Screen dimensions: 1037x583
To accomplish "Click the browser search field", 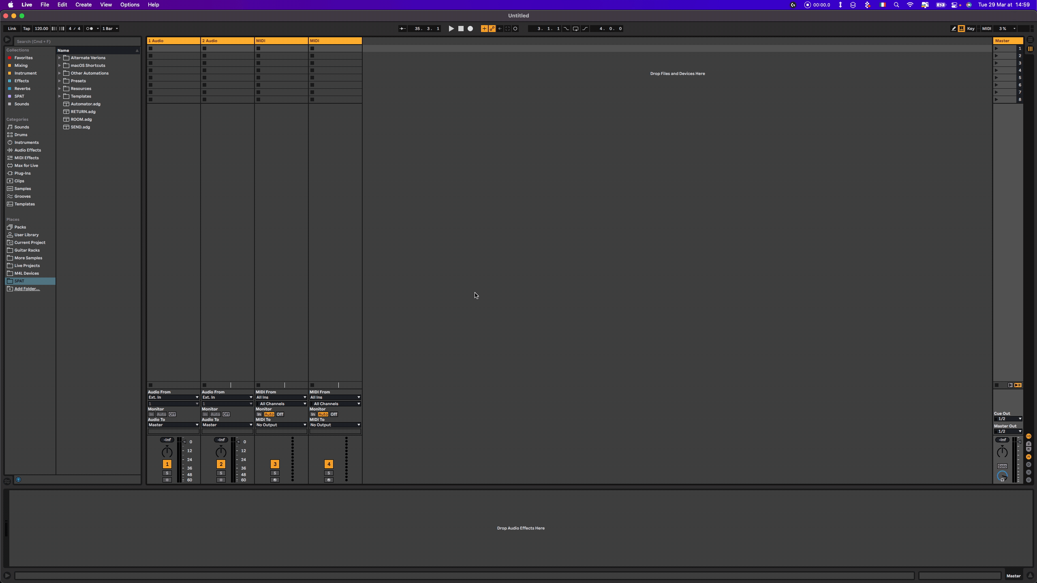I will click(x=77, y=41).
